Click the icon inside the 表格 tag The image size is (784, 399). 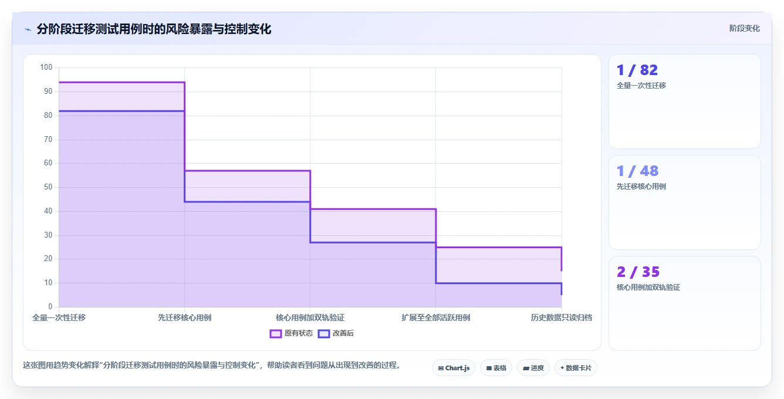tap(489, 368)
